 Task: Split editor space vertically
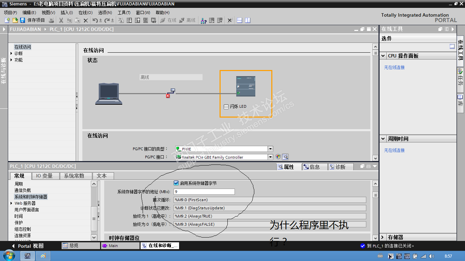(248, 20)
